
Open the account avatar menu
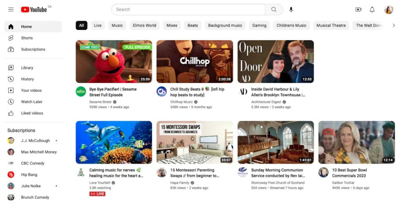pyautogui.click(x=389, y=9)
